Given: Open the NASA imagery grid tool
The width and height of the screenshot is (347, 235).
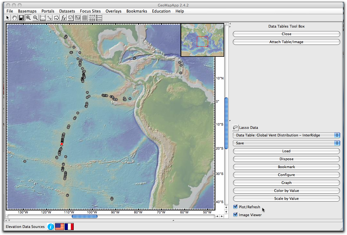Looking at the screenshot, I should [92, 17].
